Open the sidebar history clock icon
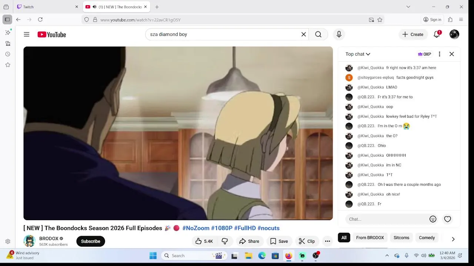Screen dimensions: 474x266 click(x=8, y=54)
